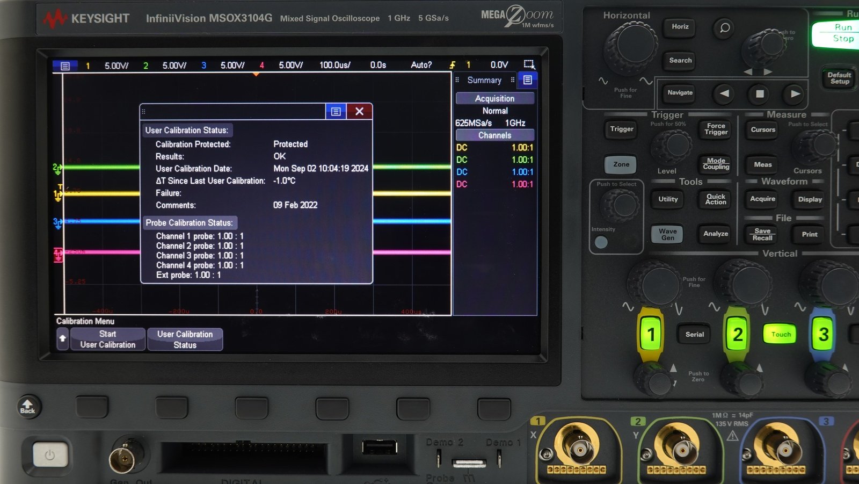Viewport: 859px width, 484px height.
Task: Tap the Summary sidebar title
Action: (484, 80)
